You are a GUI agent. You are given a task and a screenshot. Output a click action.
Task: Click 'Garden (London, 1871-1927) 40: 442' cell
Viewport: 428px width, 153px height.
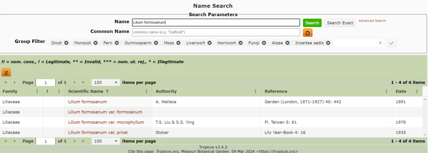tap(326, 102)
